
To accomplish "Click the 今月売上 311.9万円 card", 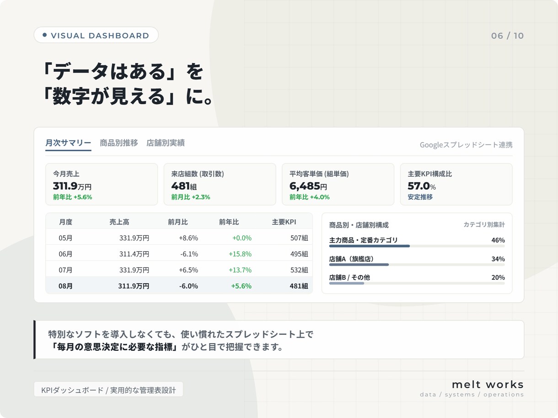I will click(102, 184).
